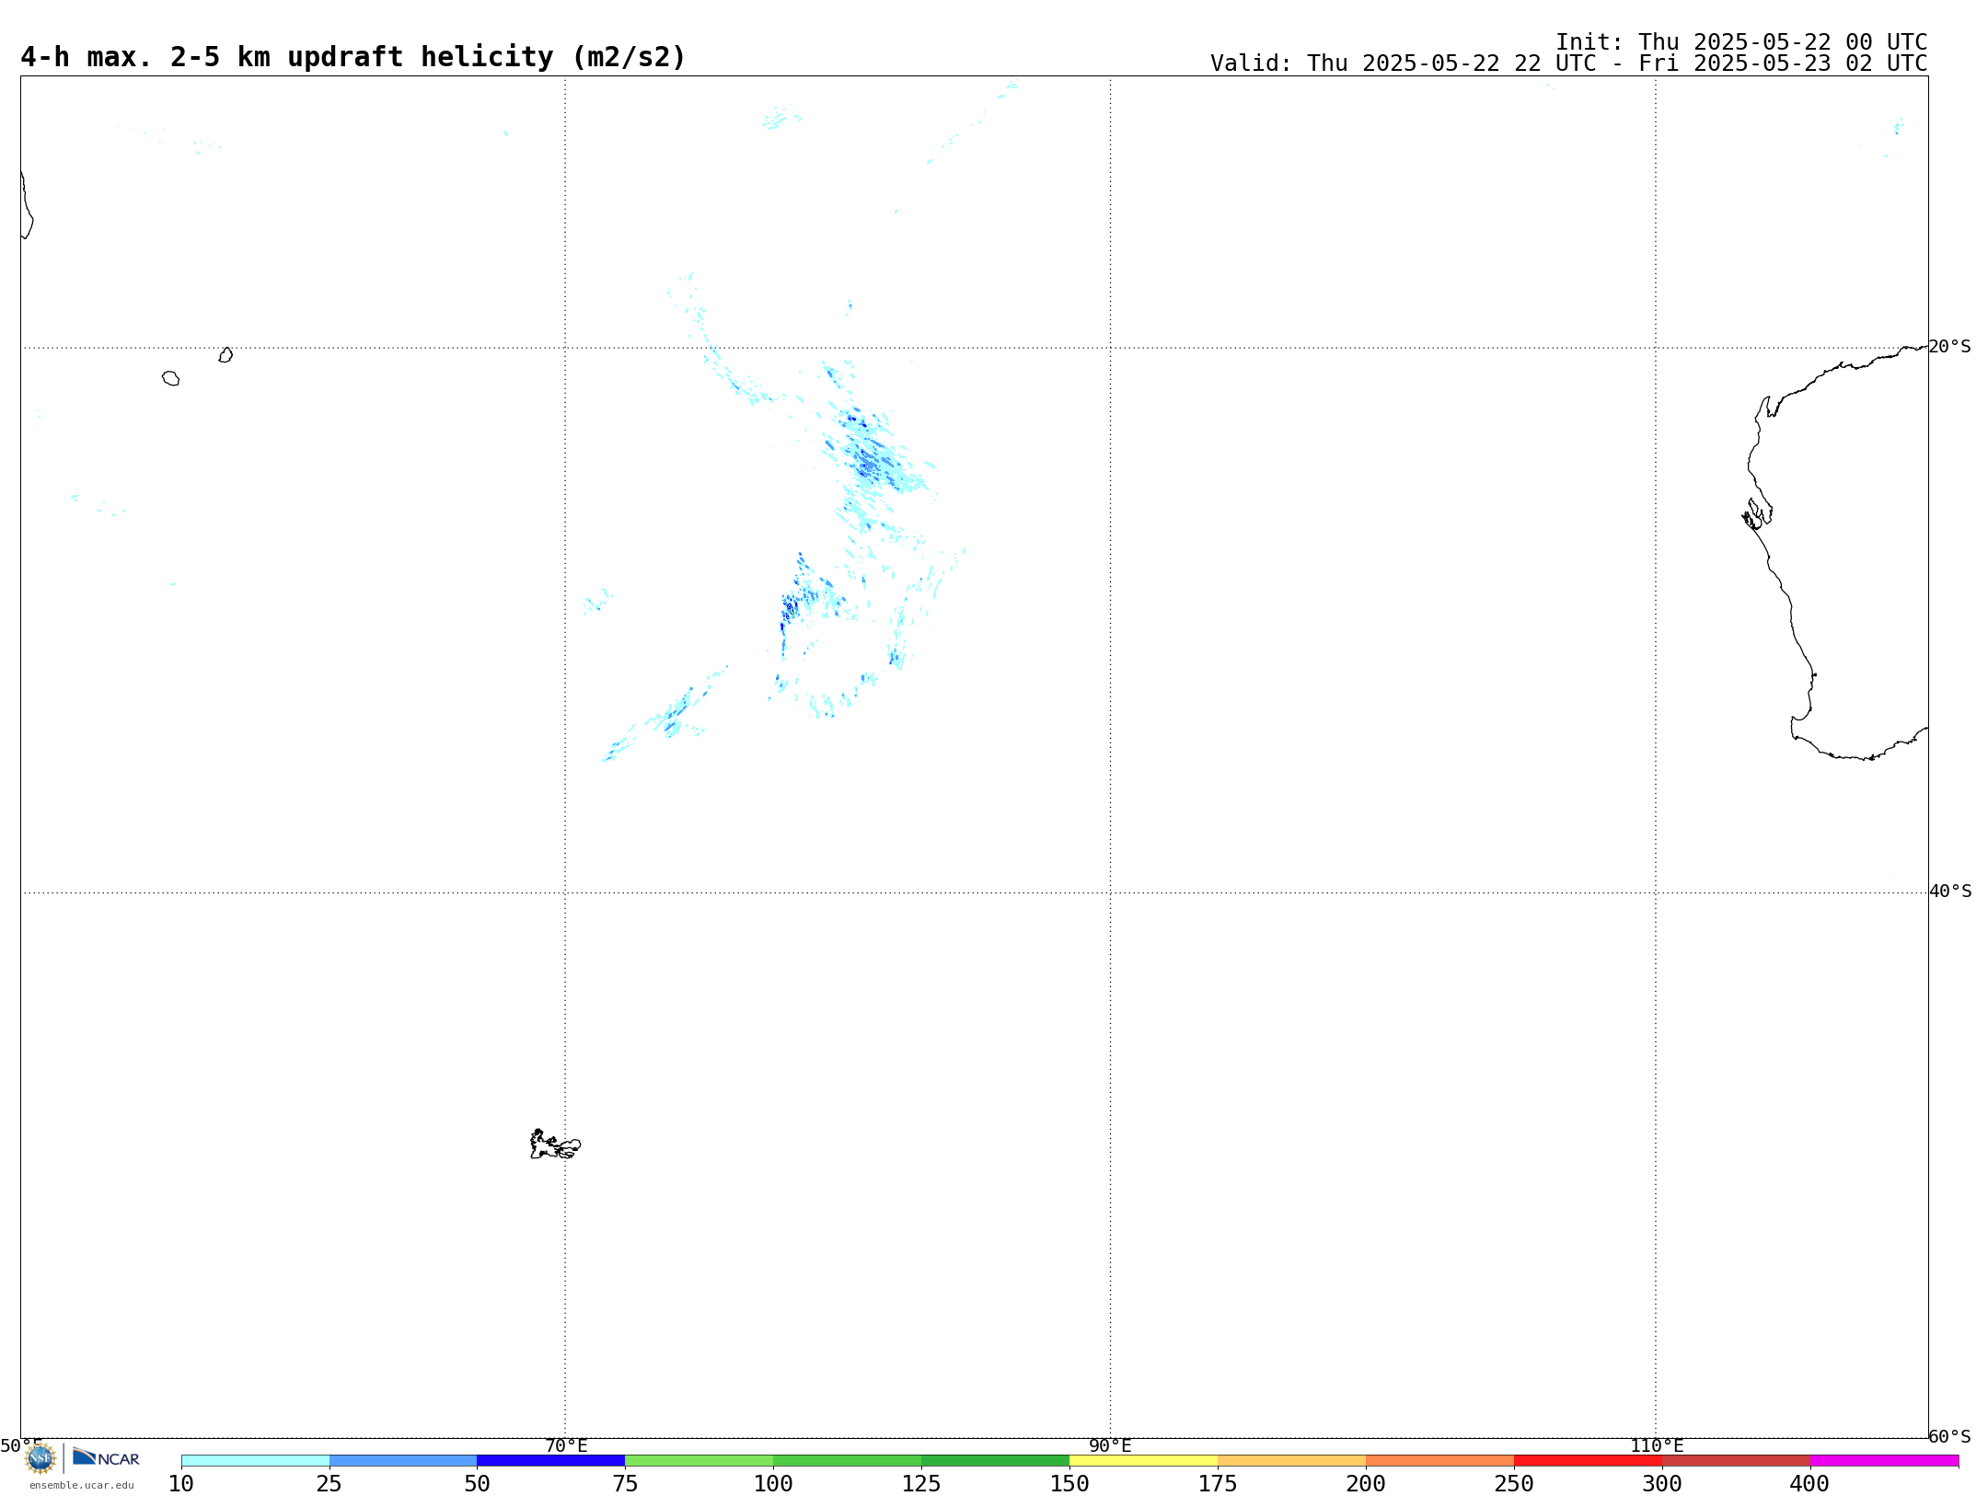Image resolution: width=1988 pixels, height=1496 pixels.
Task: Click the 'Init: Thu 2025-05-22 00 UTC' text
Action: (1741, 42)
